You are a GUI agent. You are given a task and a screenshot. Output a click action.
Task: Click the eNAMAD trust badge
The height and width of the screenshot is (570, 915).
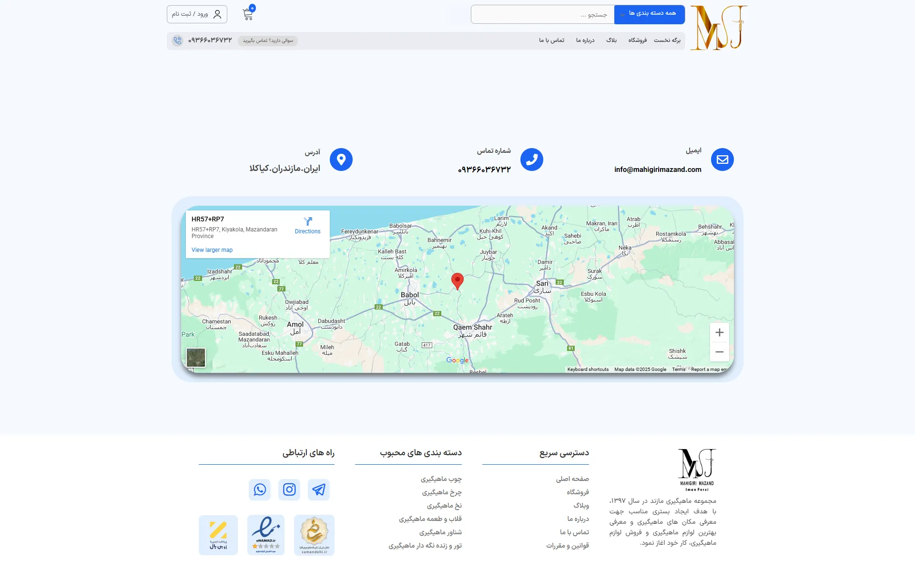266,535
